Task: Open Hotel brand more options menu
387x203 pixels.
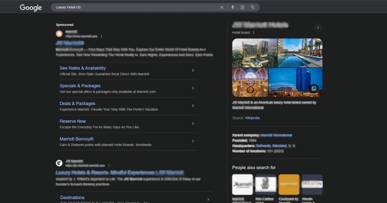Action: pos(253,33)
